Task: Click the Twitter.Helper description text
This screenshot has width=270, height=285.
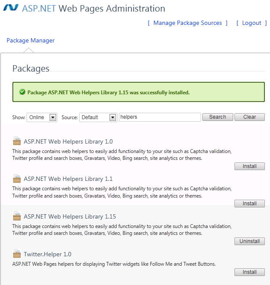Action: pos(114,264)
